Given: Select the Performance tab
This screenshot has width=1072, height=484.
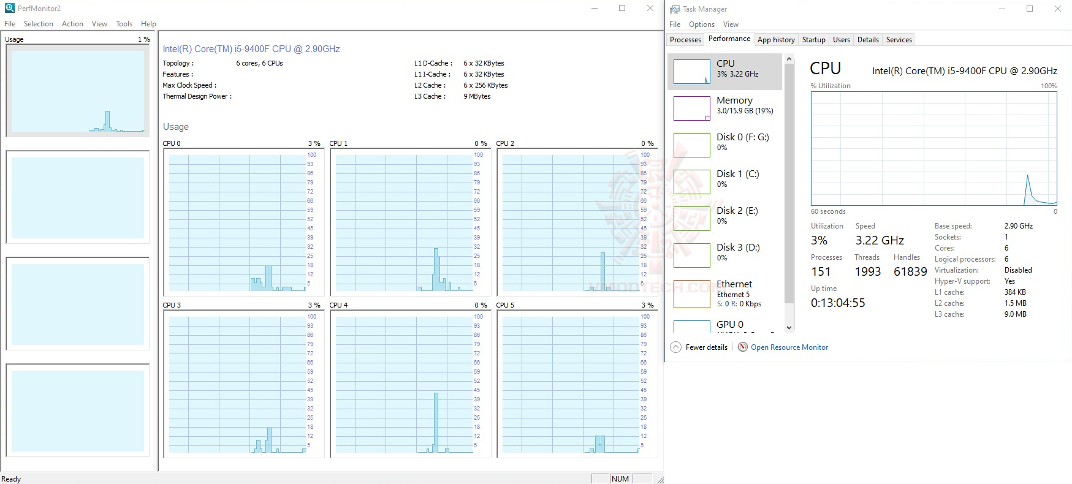Looking at the screenshot, I should click(729, 39).
